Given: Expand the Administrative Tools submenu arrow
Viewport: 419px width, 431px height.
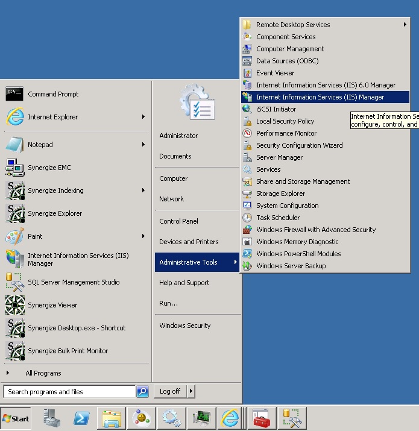Looking at the screenshot, I should point(235,262).
